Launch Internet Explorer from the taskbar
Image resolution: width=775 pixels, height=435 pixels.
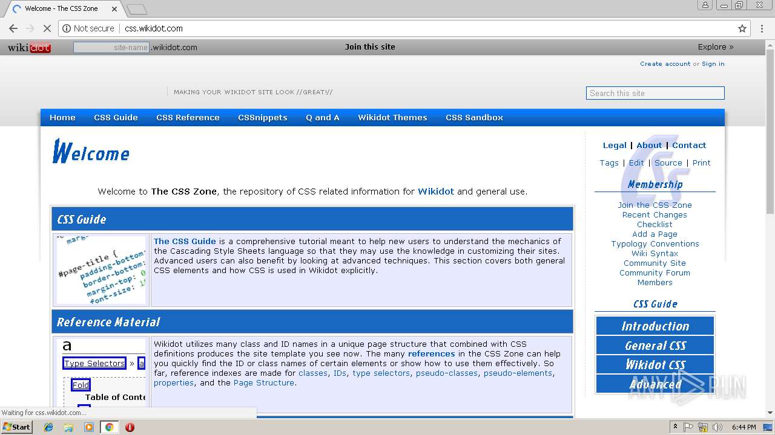48,427
